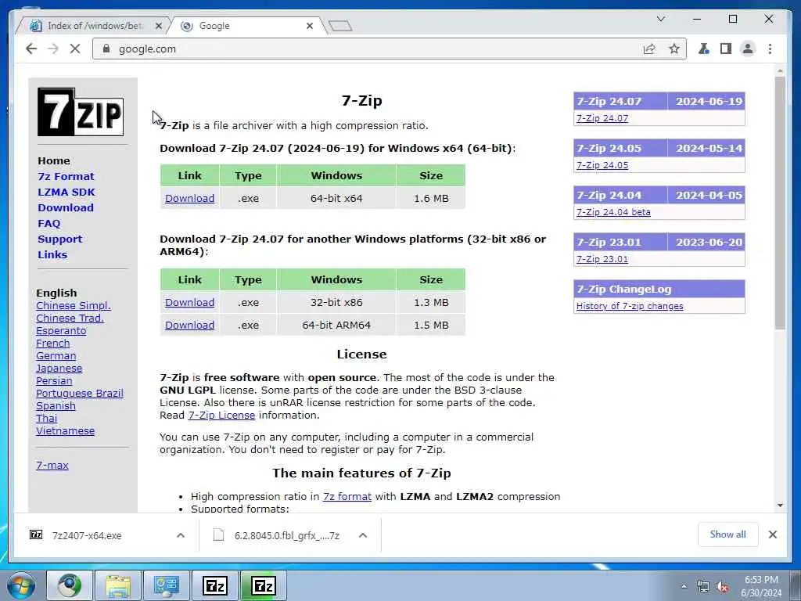Viewport: 801px width, 601px height.
Task: Click the padlock site info icon
Action: tap(106, 49)
